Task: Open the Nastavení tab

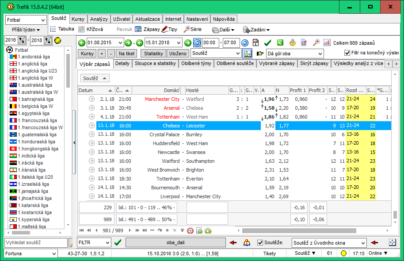Action: coord(198,19)
